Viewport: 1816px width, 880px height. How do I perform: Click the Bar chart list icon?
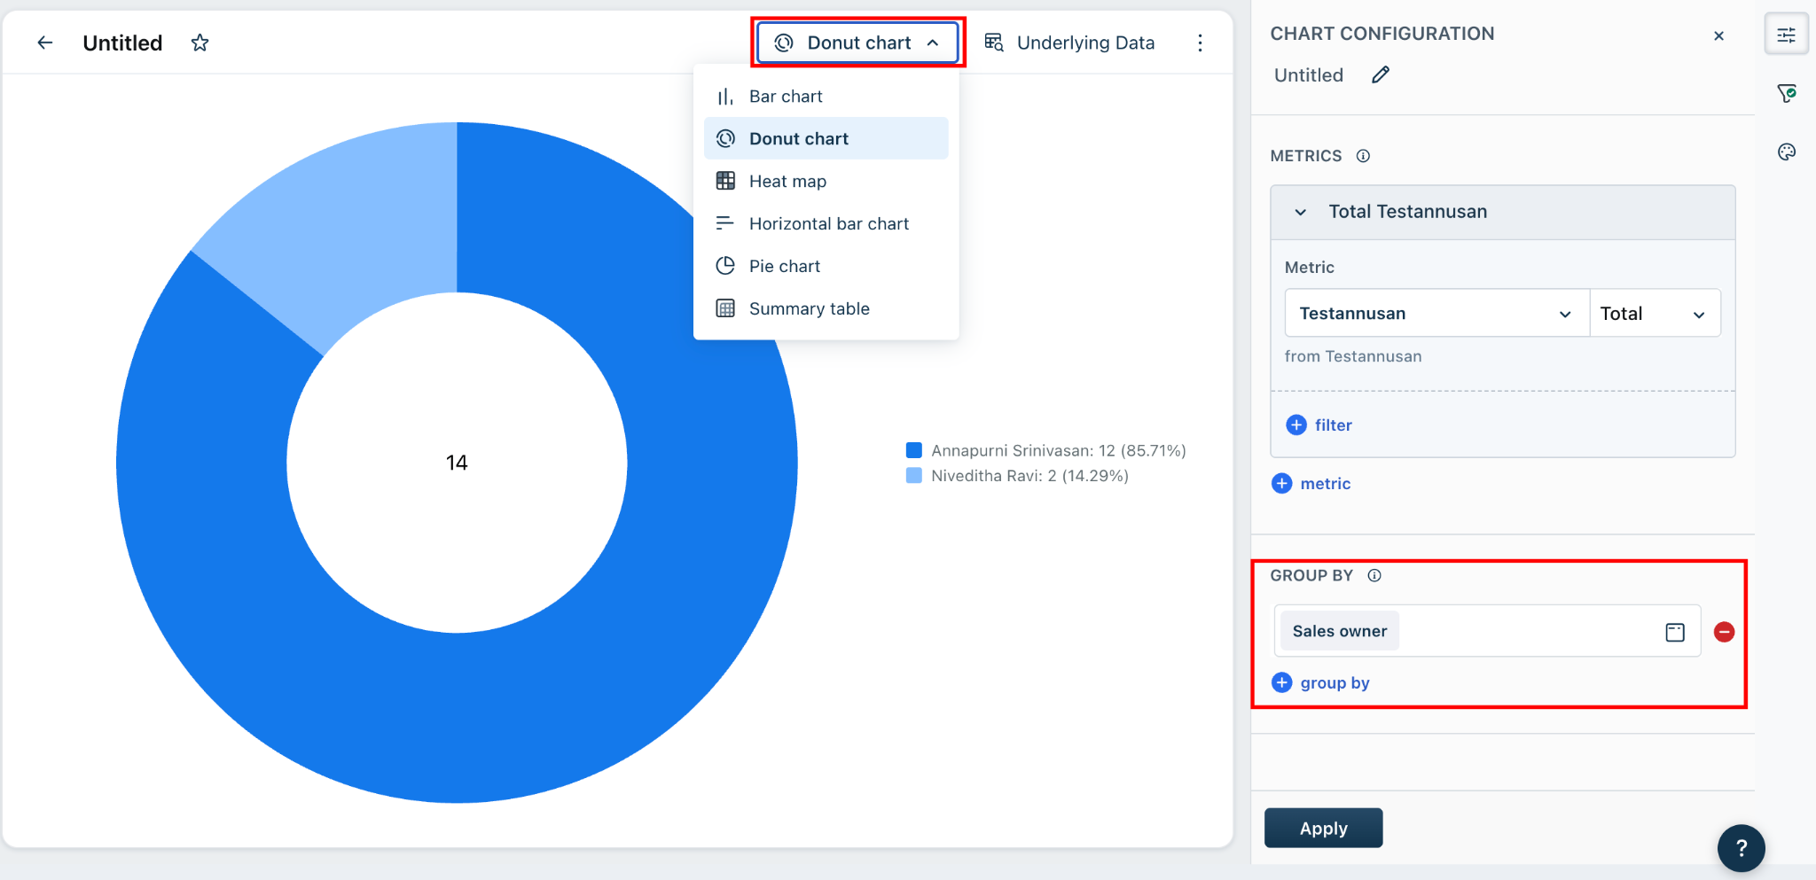click(725, 96)
